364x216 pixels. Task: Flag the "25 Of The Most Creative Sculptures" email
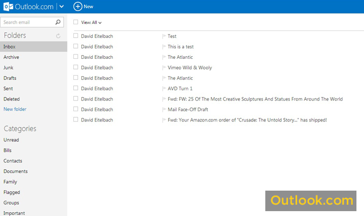(164, 99)
